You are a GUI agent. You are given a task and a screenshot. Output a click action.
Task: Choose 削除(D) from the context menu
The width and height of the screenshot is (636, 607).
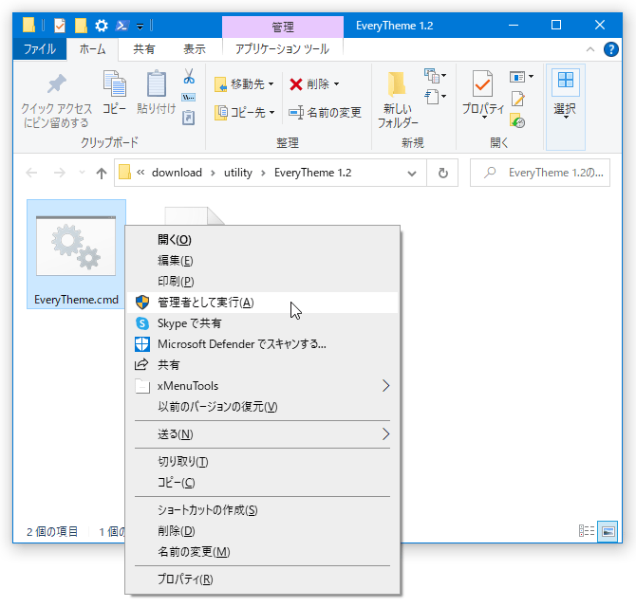262,531
